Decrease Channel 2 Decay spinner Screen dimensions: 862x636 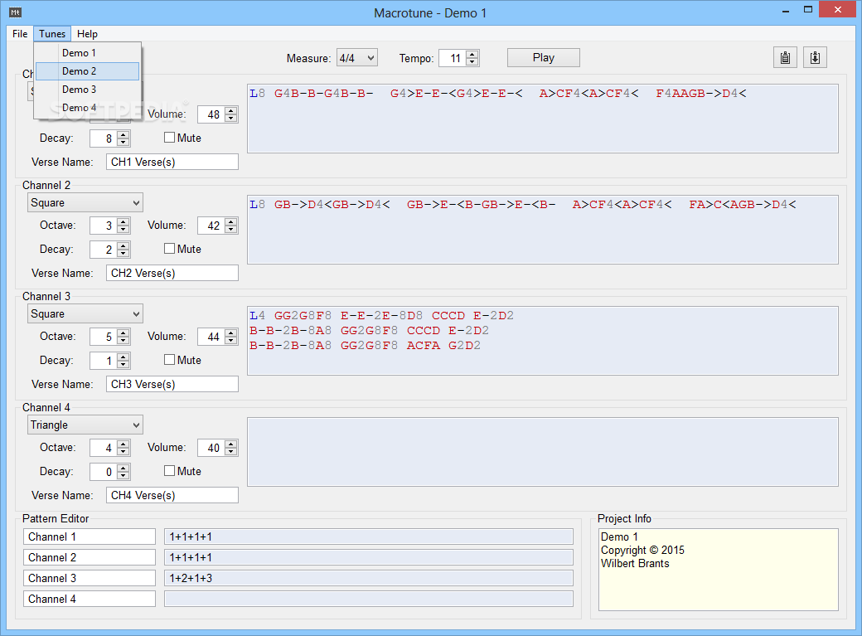coord(123,254)
